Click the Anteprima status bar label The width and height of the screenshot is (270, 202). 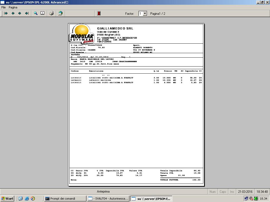103,191
